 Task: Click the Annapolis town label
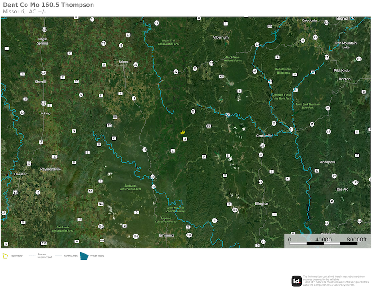[328, 162]
